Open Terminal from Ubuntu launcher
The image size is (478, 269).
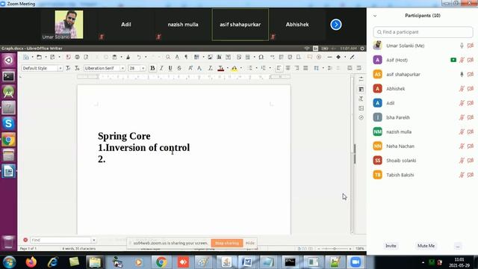(8, 76)
